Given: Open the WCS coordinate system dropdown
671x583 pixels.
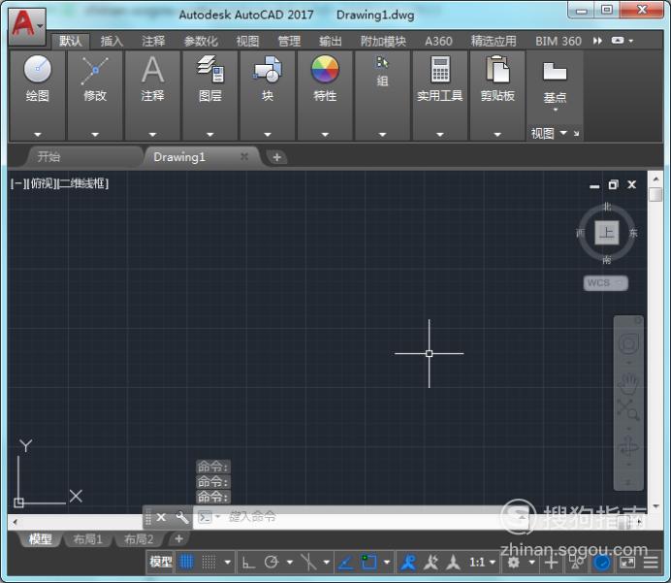Looking at the screenshot, I should click(x=606, y=282).
